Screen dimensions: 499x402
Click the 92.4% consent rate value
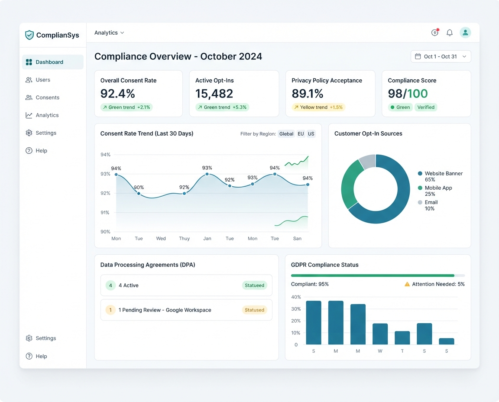[118, 94]
